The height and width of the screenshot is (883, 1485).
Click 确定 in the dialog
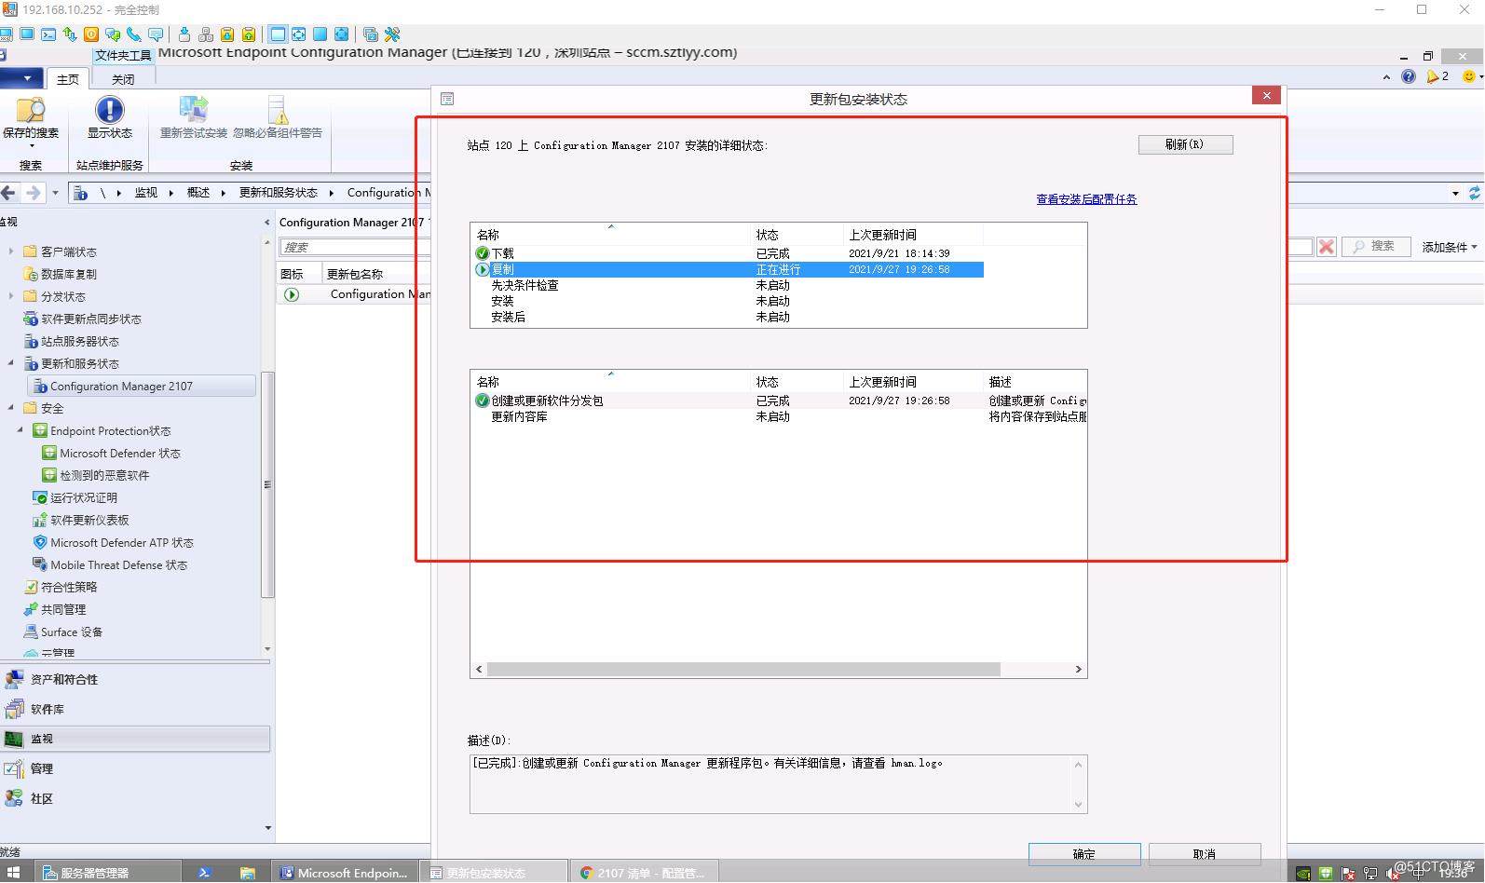(x=1084, y=854)
